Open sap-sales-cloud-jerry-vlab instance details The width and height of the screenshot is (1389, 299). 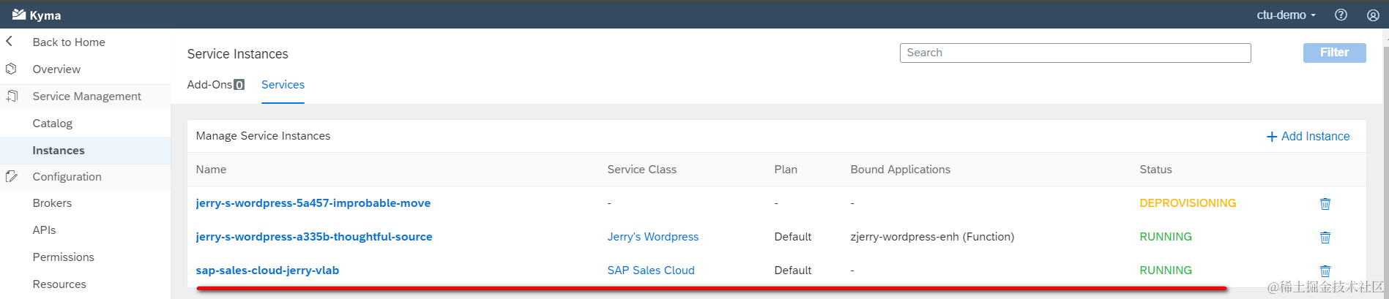[x=267, y=270]
